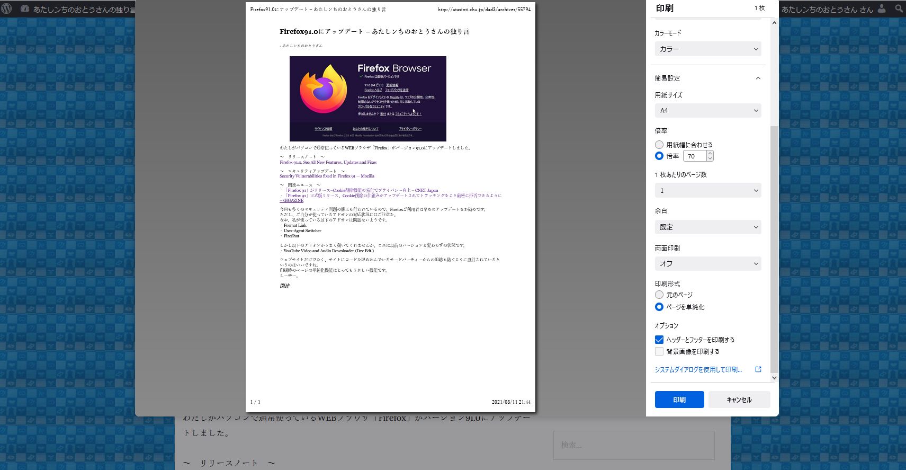The image size is (906, 470).
Task: Decrease scale with the stepper down arrow
Action: (710, 158)
